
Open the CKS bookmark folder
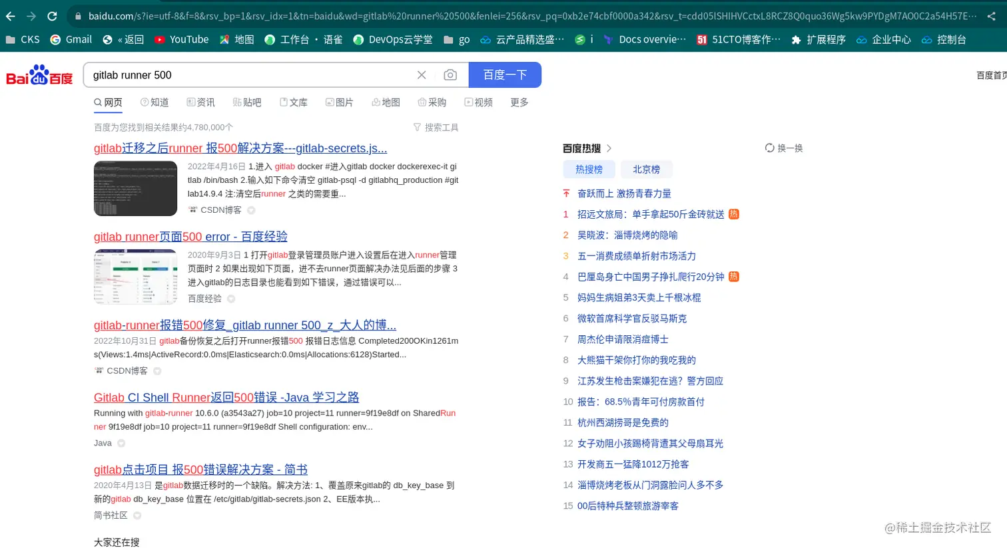23,40
